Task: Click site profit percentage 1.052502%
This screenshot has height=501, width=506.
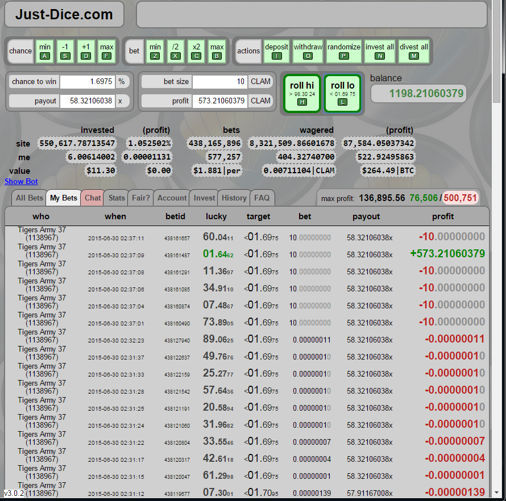Action: (150, 144)
